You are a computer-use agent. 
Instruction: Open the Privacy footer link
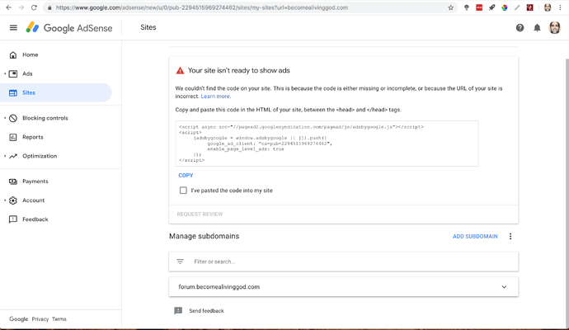click(x=40, y=319)
